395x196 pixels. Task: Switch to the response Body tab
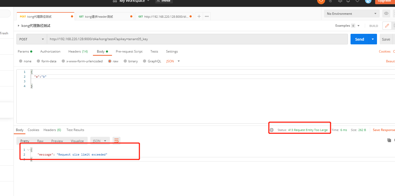coord(20,130)
